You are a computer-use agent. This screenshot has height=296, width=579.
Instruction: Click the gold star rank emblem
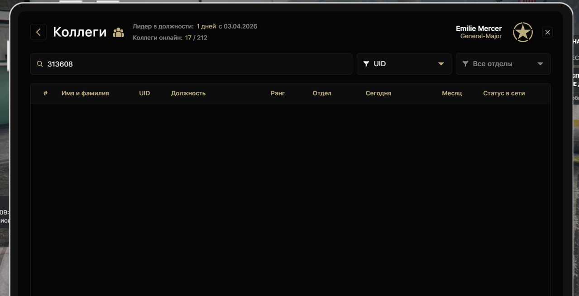pyautogui.click(x=523, y=32)
